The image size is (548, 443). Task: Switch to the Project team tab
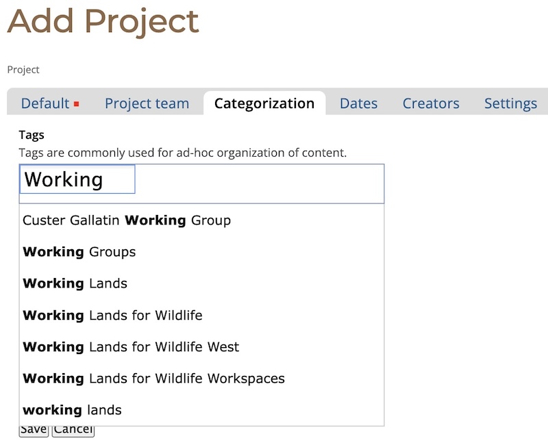coord(147,103)
